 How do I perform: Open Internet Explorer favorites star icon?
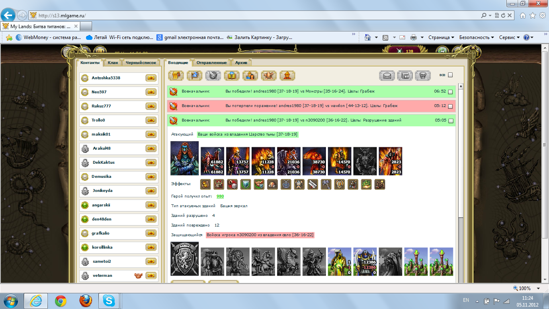click(x=533, y=16)
